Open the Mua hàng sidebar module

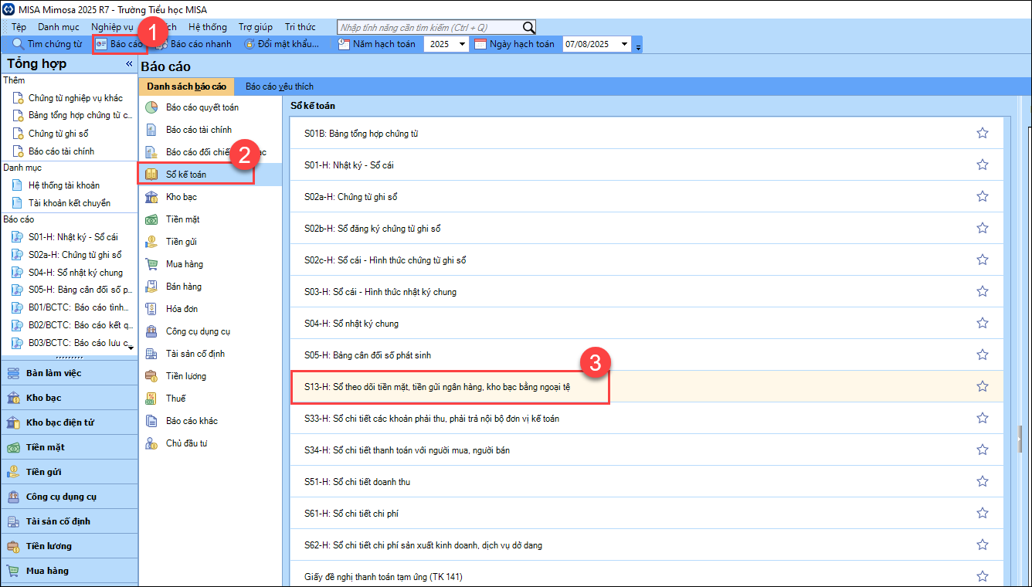click(69, 571)
